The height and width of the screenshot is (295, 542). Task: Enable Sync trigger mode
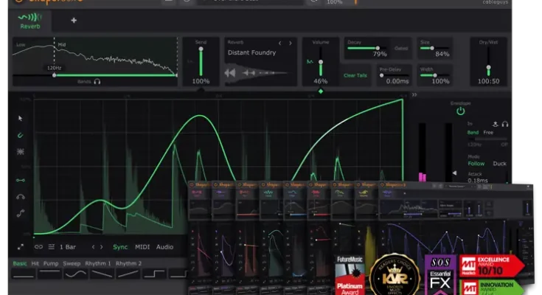[x=121, y=247]
